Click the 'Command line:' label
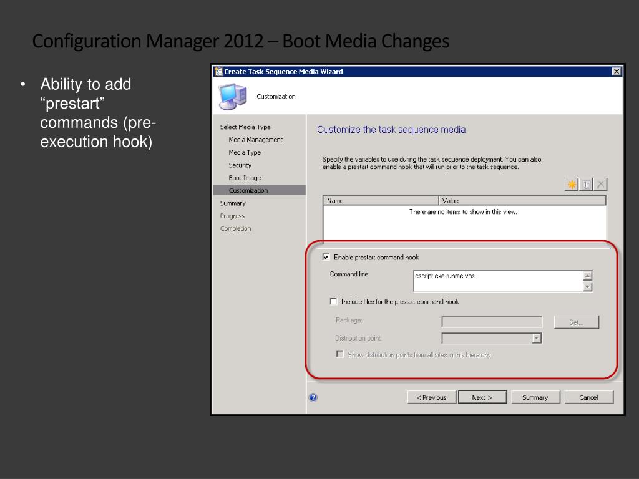Image resolution: width=639 pixels, height=479 pixels. 349,274
